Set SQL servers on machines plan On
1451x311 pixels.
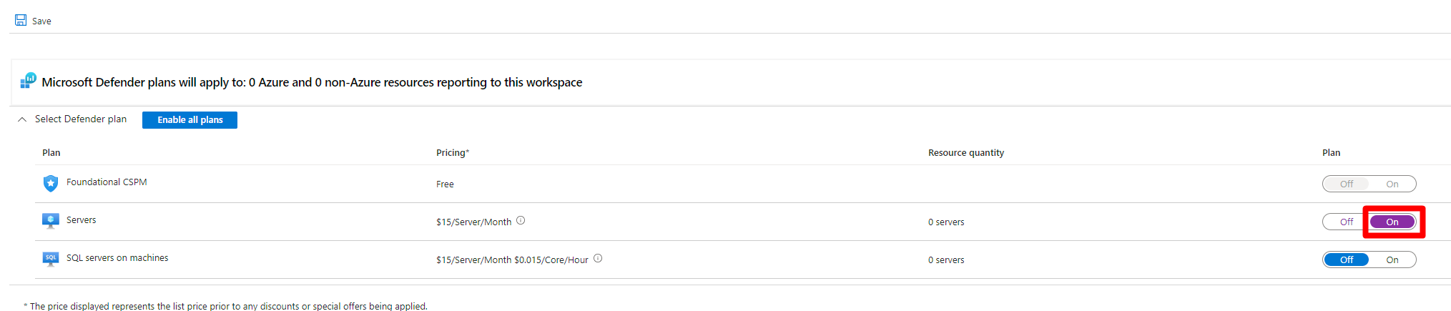[x=1392, y=260]
